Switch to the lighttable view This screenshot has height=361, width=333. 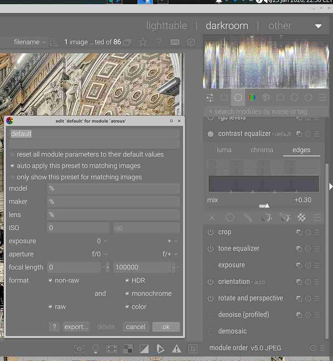click(166, 26)
